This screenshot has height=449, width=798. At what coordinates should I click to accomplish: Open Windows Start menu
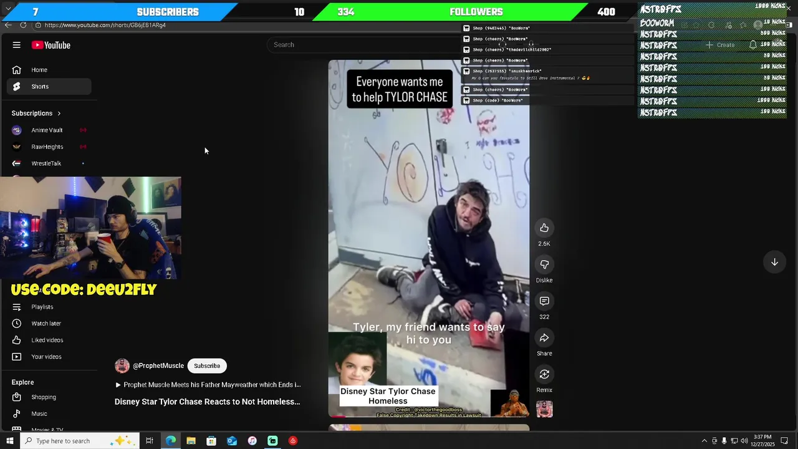(x=9, y=441)
